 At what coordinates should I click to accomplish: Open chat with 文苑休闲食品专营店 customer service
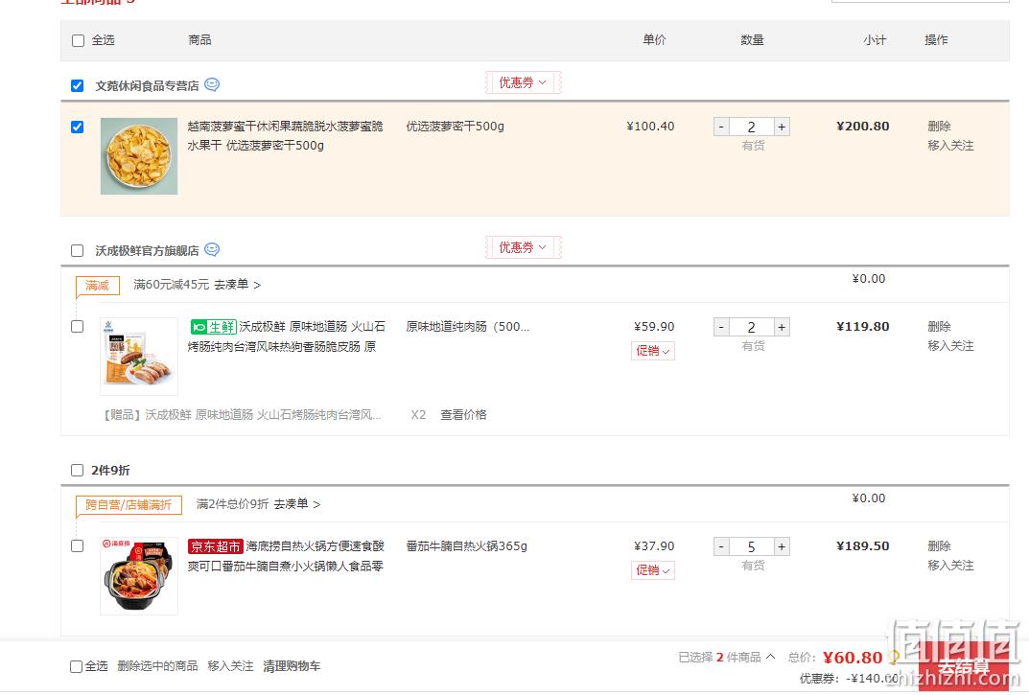(x=212, y=84)
